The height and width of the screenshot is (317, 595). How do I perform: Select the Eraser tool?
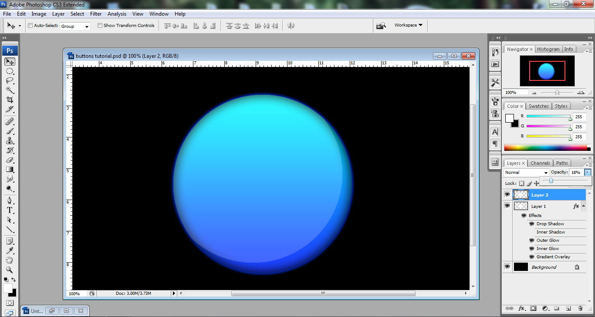click(x=10, y=159)
